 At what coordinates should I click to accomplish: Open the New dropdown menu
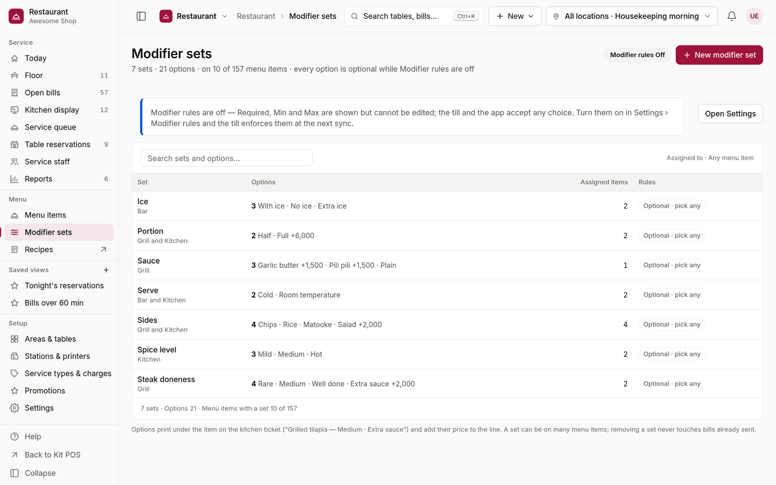515,16
